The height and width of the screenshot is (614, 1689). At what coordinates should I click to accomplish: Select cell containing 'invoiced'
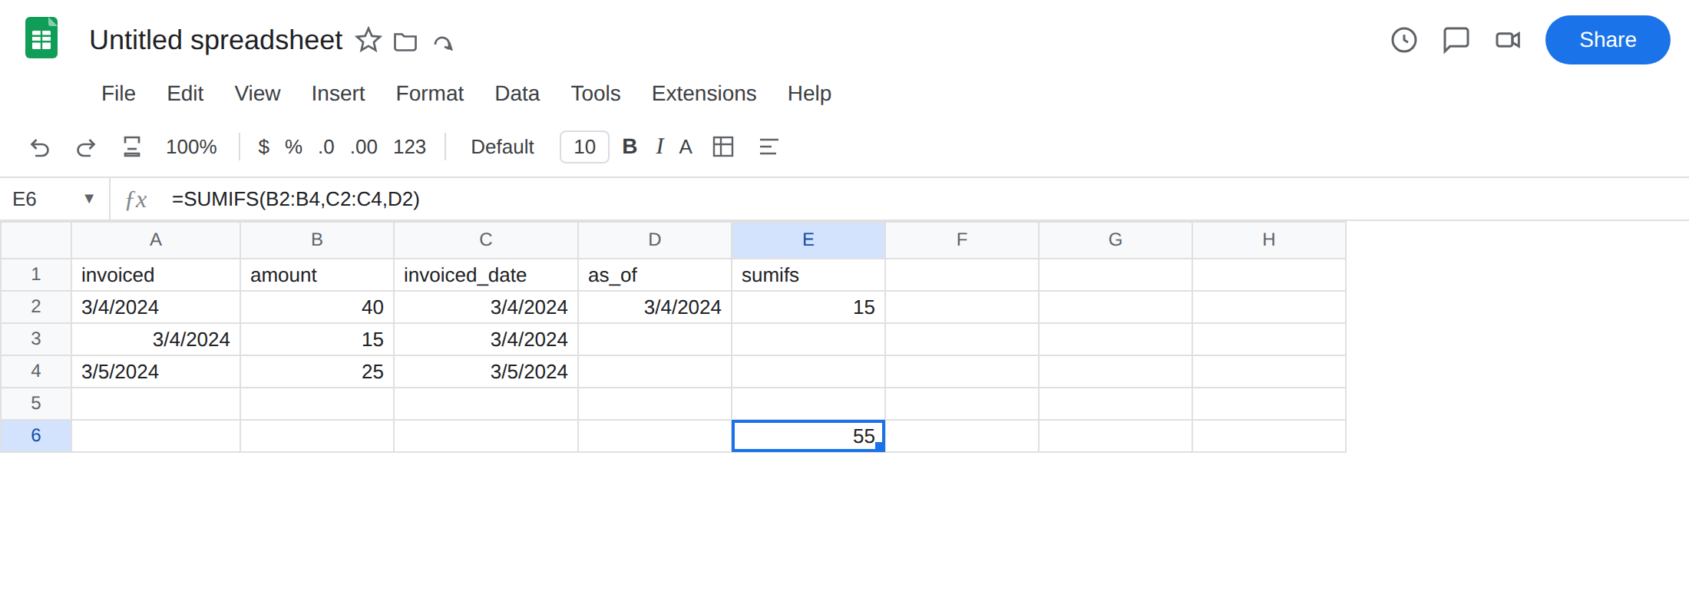tap(156, 275)
